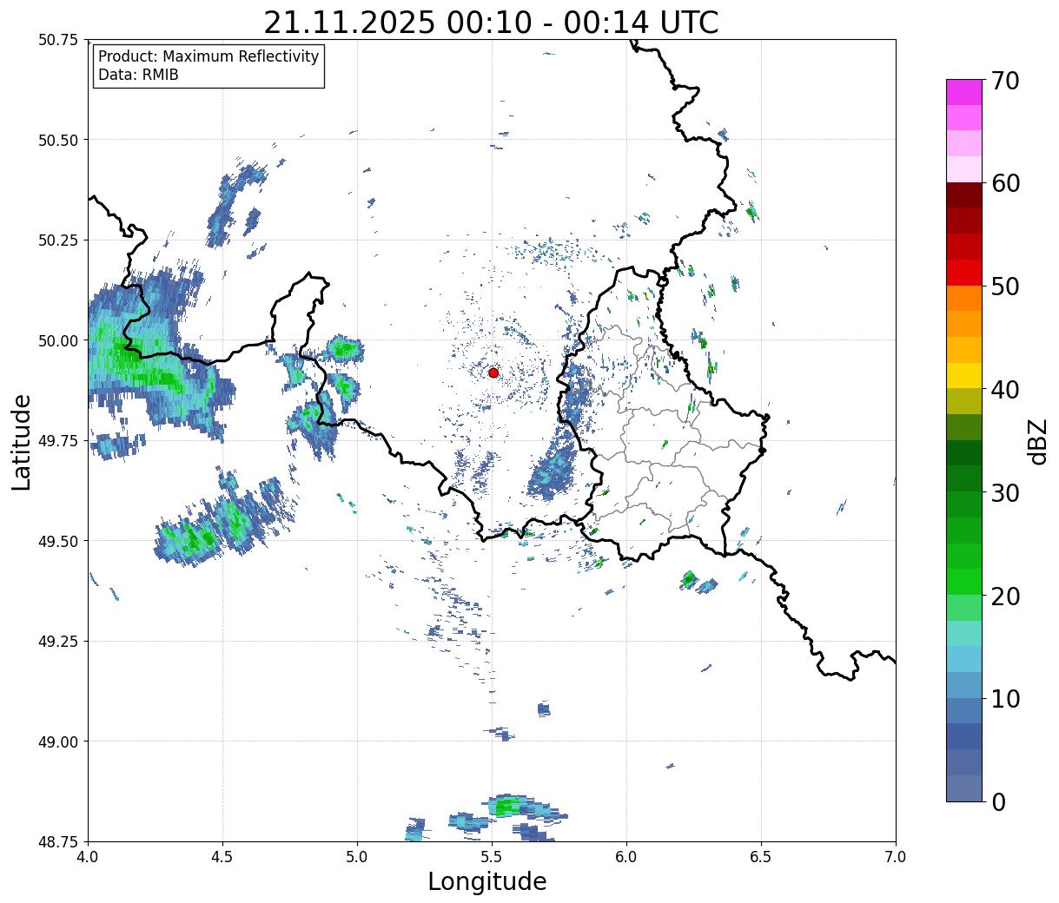Click the longitude tick label "7.0"

(x=896, y=857)
